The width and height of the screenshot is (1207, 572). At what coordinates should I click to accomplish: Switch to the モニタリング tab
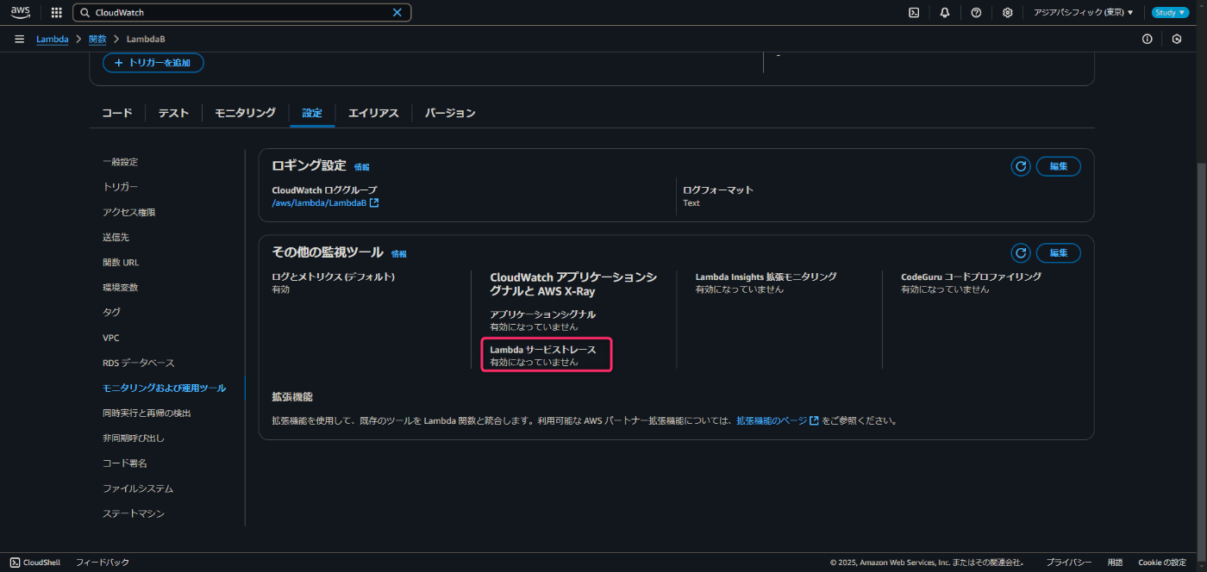245,113
